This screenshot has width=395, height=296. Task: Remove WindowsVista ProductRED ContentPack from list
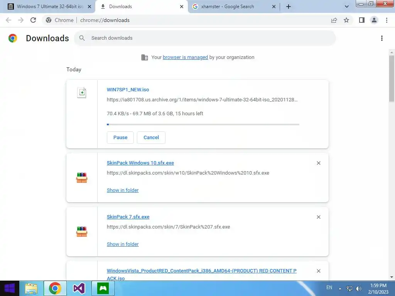tap(318, 271)
